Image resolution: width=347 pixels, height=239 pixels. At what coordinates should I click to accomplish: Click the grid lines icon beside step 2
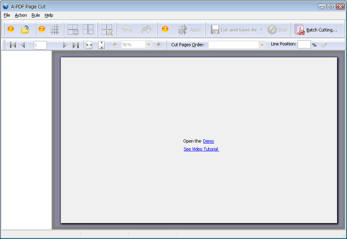[x=55, y=29]
